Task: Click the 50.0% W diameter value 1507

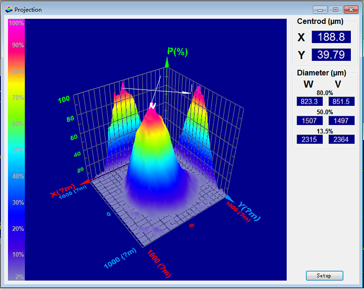Action: (x=310, y=120)
